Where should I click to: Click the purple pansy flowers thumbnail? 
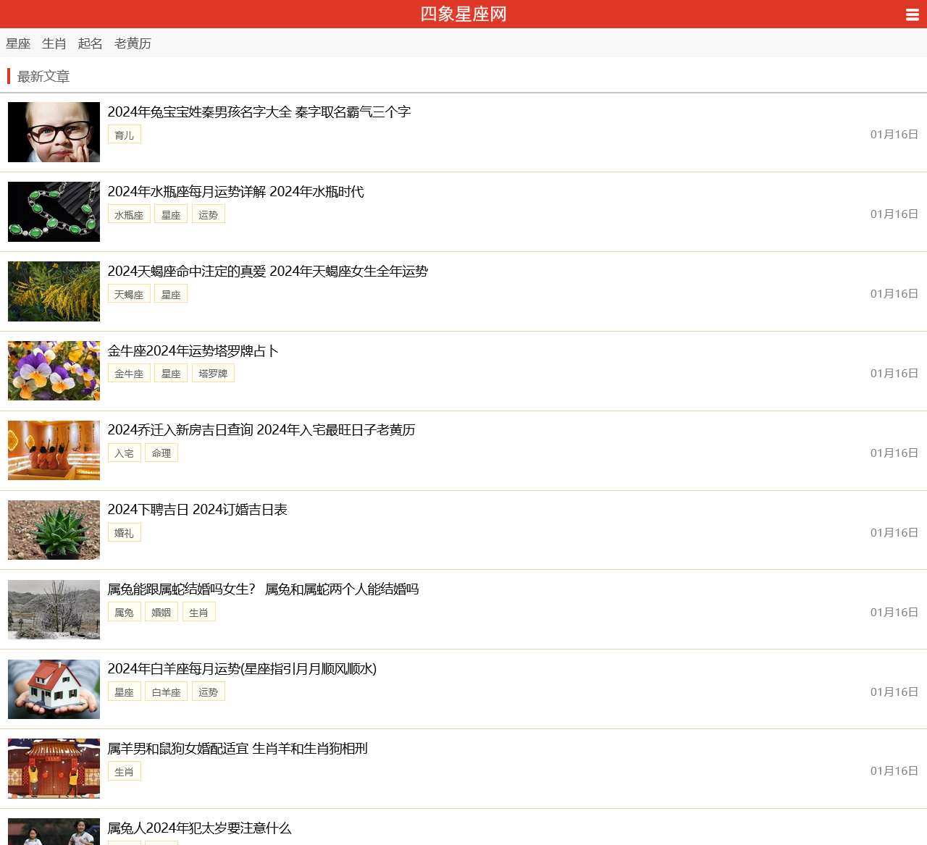click(x=54, y=371)
